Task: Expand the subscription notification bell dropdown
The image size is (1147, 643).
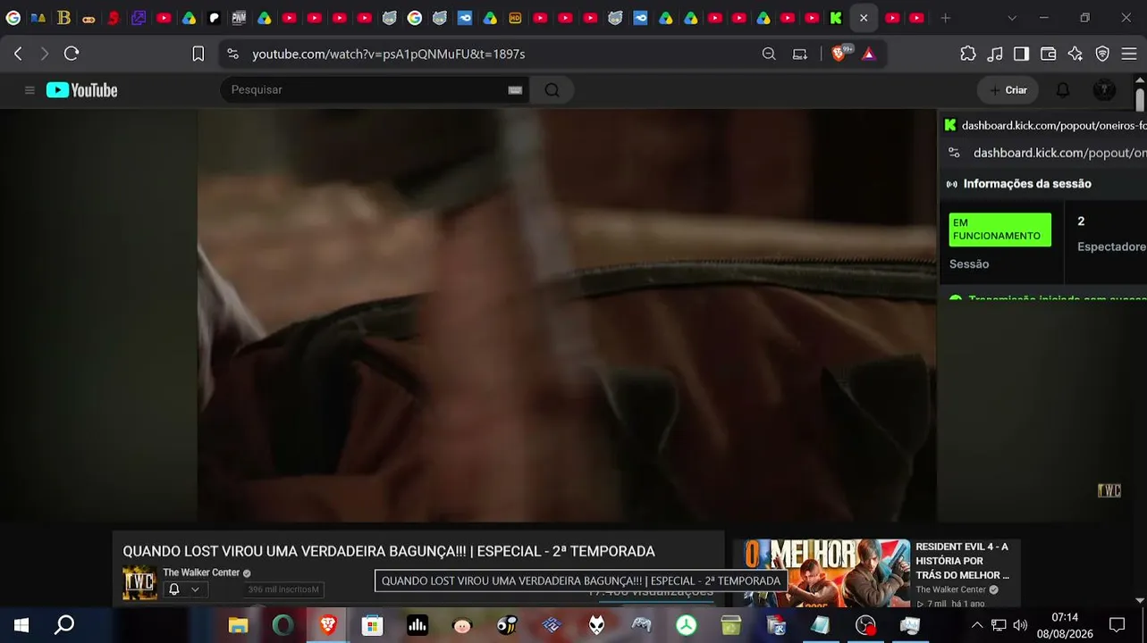Action: click(x=184, y=589)
